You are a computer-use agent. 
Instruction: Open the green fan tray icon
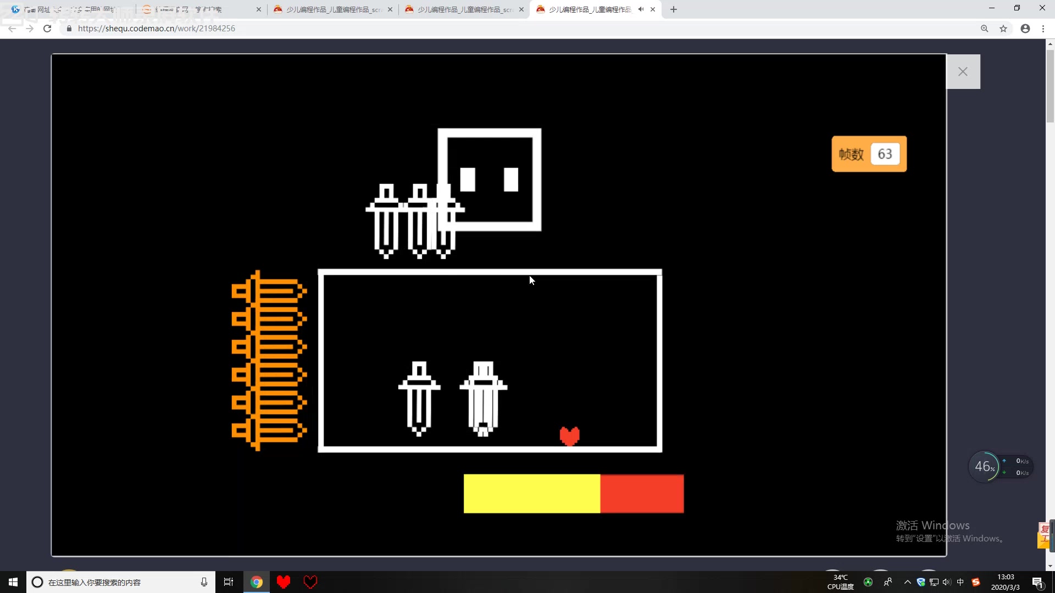pos(868,582)
